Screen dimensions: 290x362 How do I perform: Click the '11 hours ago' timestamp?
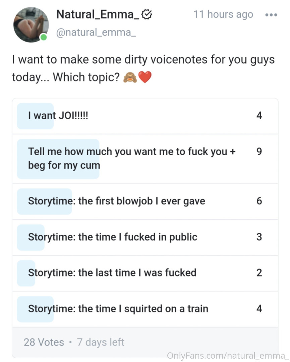[x=223, y=15]
